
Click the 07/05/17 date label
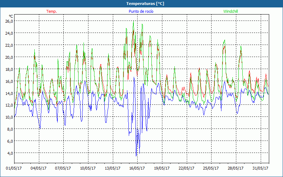click(63, 169)
